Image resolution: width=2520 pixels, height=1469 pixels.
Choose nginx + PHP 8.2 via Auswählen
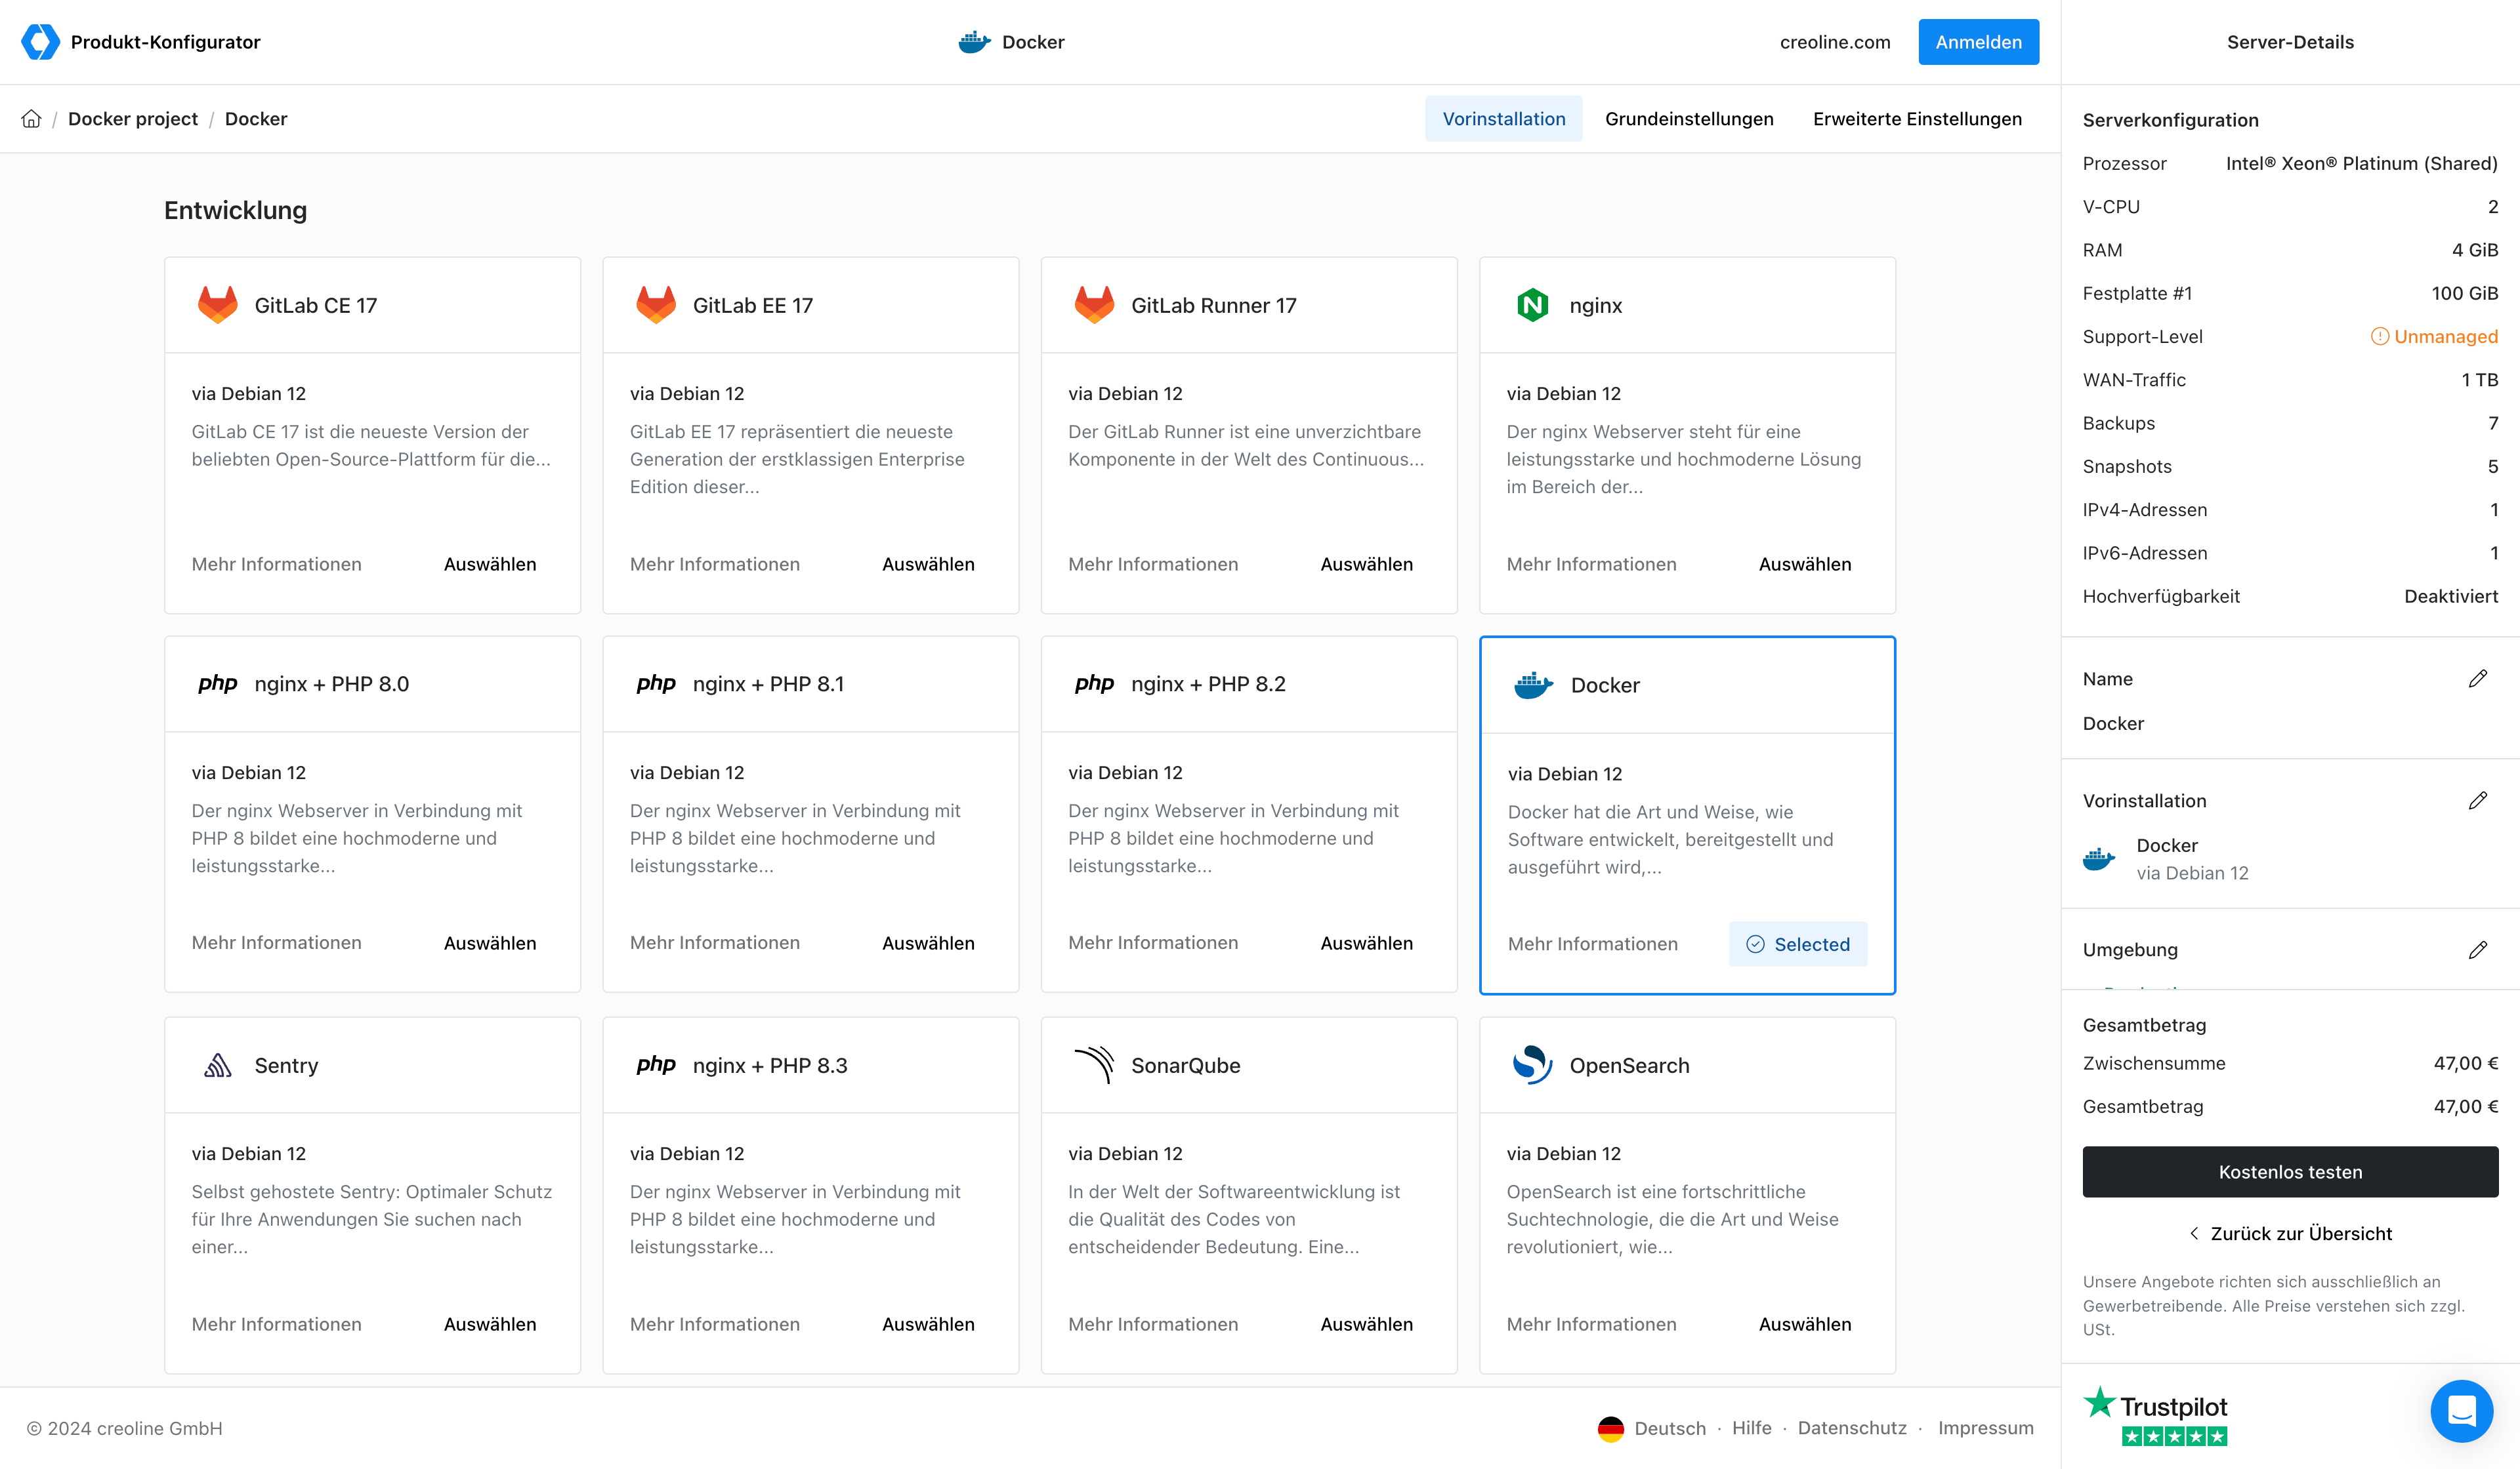coord(1366,943)
